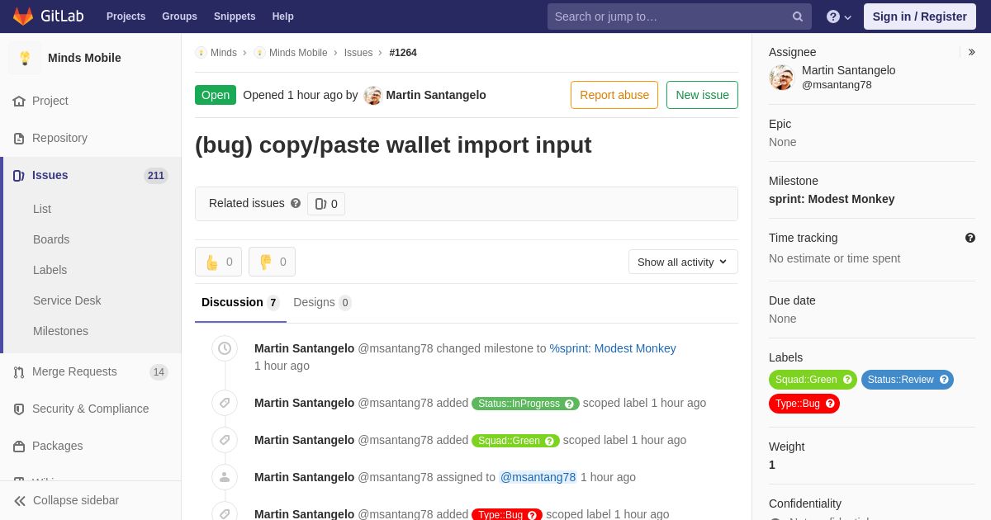Open the Projects menu

pyautogui.click(x=126, y=17)
